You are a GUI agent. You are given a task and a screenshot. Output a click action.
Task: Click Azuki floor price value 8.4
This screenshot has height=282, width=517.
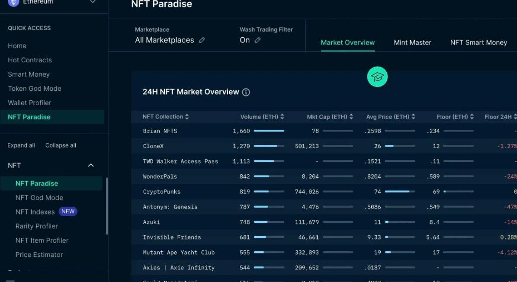434,222
